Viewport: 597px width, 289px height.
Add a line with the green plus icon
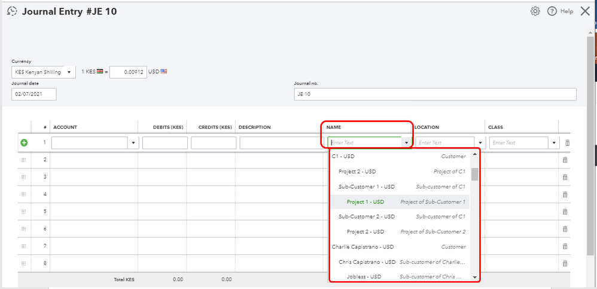(x=24, y=143)
